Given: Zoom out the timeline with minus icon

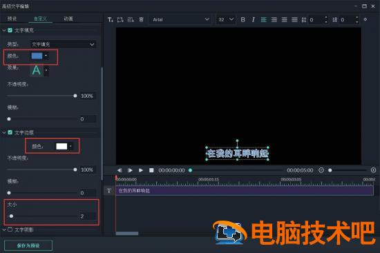Looking at the screenshot, I should [321, 170].
